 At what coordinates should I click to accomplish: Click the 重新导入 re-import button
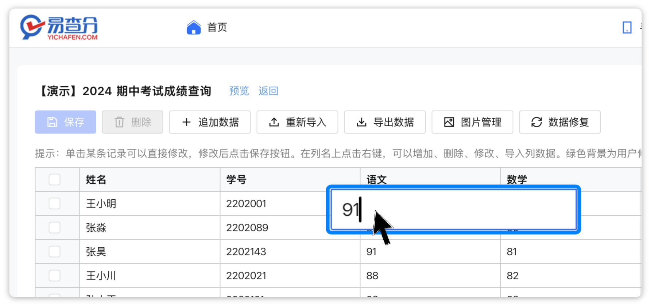click(297, 122)
